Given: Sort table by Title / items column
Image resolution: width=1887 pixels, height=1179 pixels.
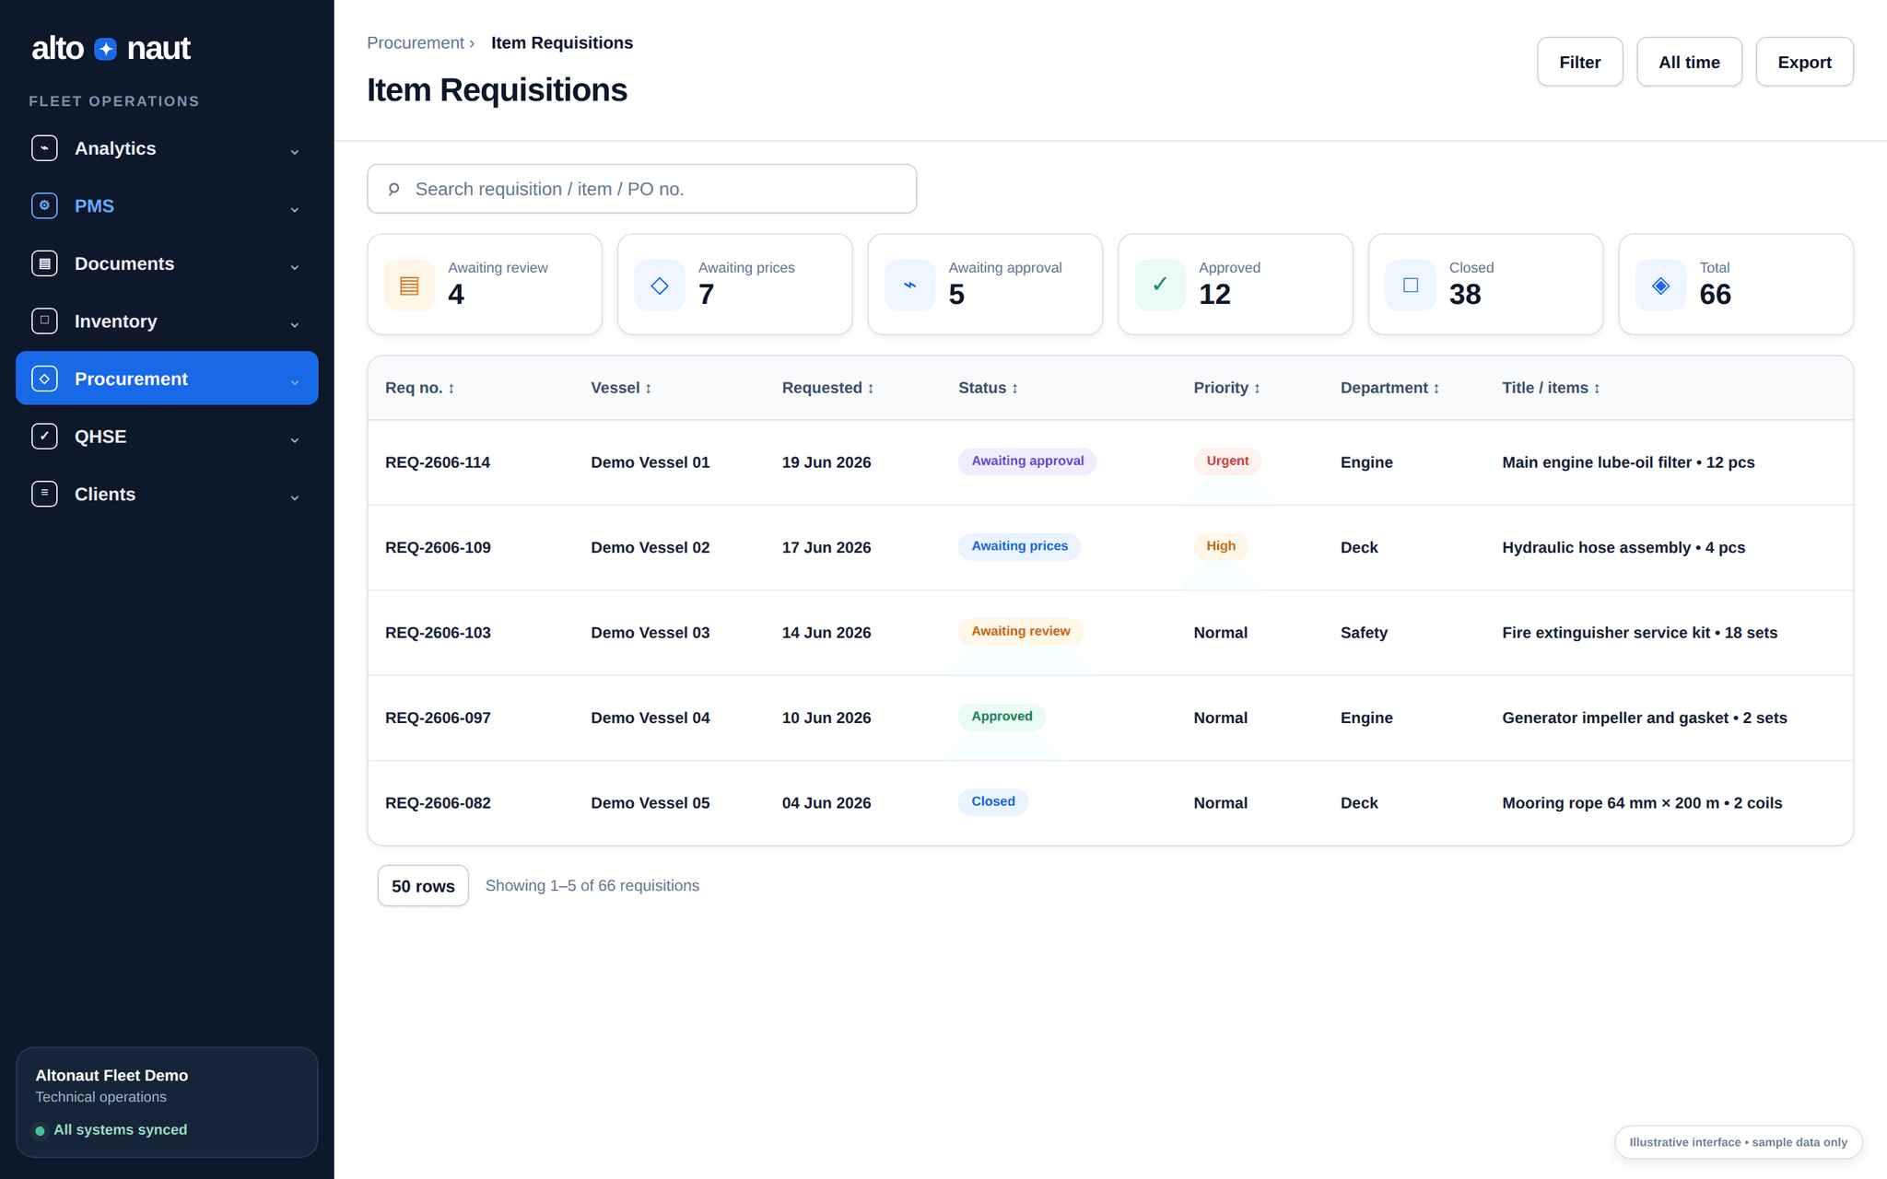Looking at the screenshot, I should [1551, 388].
